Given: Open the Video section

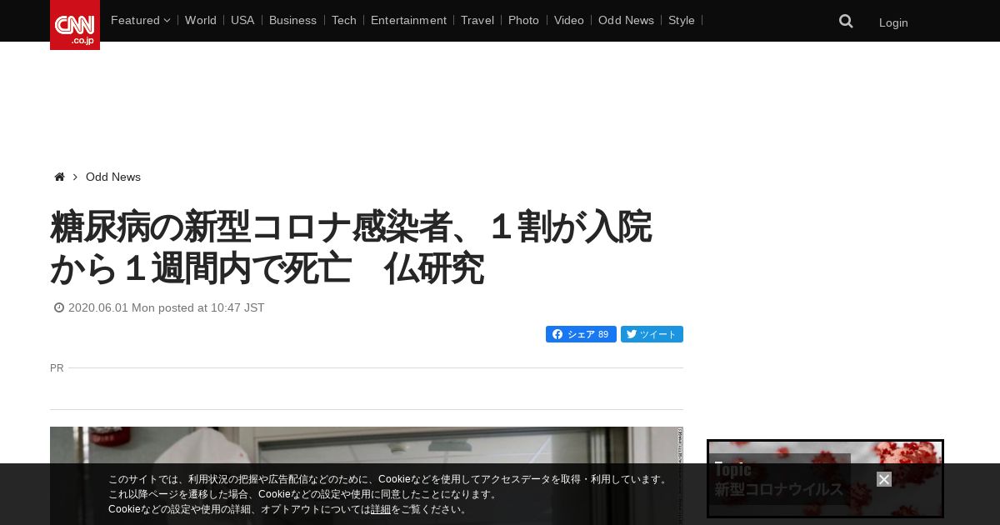Looking at the screenshot, I should 569,20.
